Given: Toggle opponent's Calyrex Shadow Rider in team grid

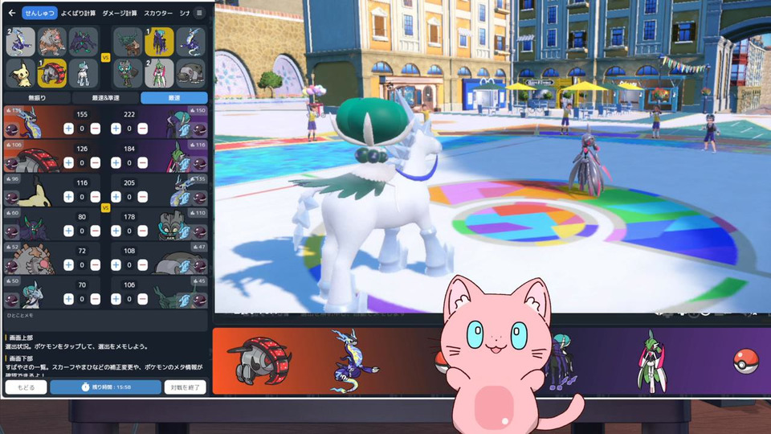Looking at the screenshot, I should (x=159, y=41).
